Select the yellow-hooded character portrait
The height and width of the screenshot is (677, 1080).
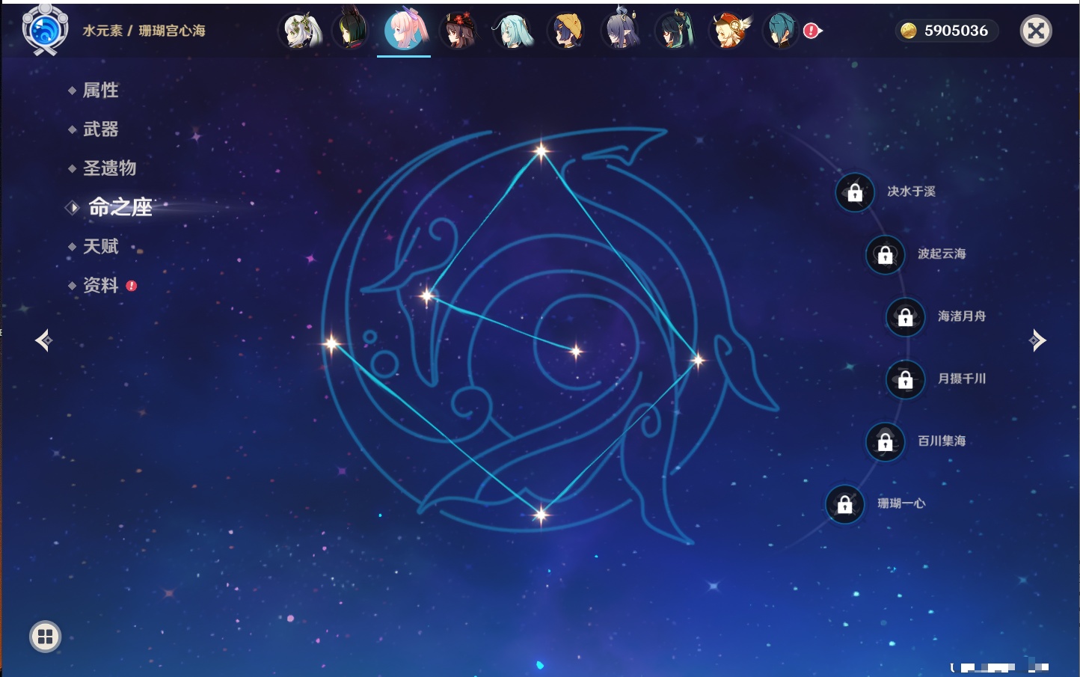pos(567,31)
